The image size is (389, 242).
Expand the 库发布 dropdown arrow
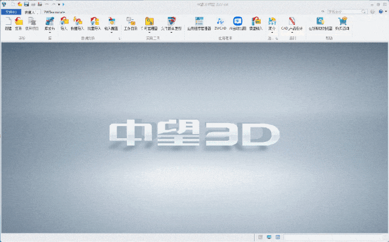50,32
